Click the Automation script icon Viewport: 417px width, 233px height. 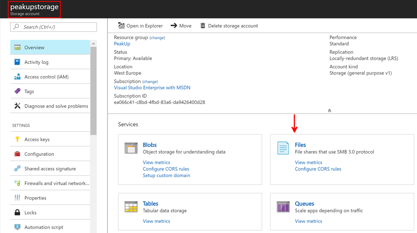coord(17,227)
